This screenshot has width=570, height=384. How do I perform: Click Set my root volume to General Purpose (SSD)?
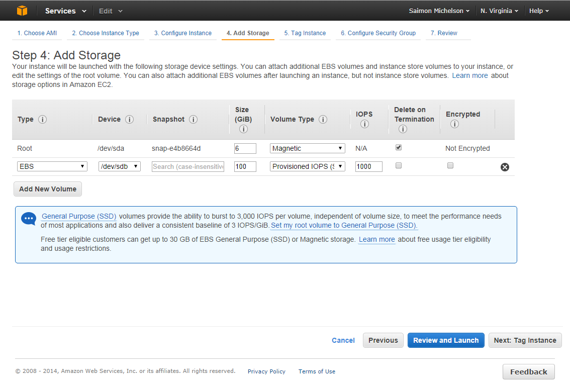tap(344, 226)
